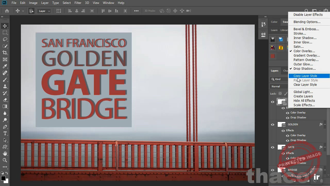Click the delete layer trash icon
The height and width of the screenshot is (186, 330).
(x=321, y=181)
